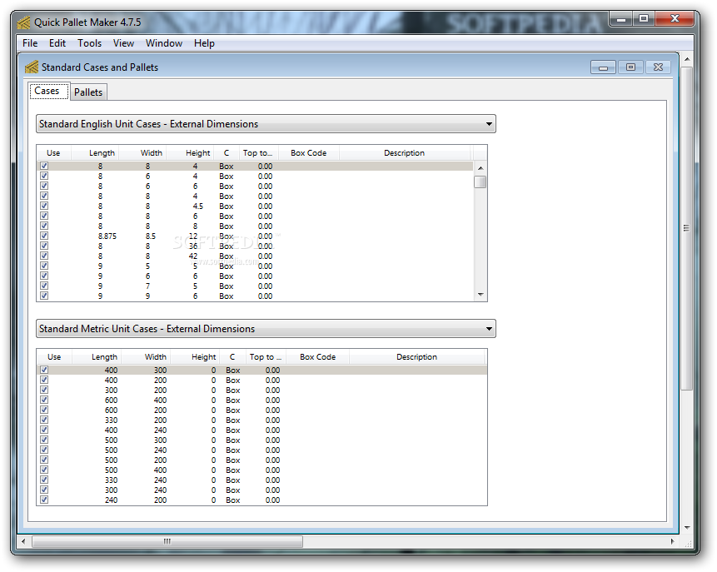The height and width of the screenshot is (572, 717).
Task: Switch to the Pallets tab
Action: [x=88, y=92]
